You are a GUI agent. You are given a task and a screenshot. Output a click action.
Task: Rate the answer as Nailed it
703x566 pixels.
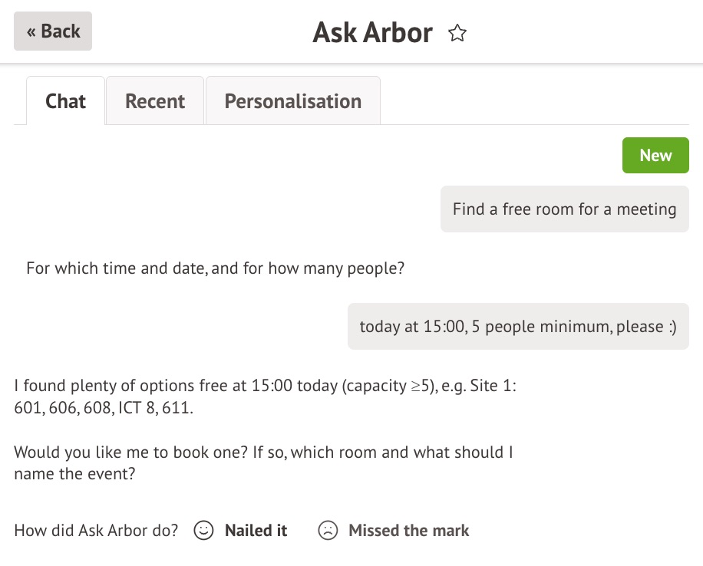click(x=256, y=531)
